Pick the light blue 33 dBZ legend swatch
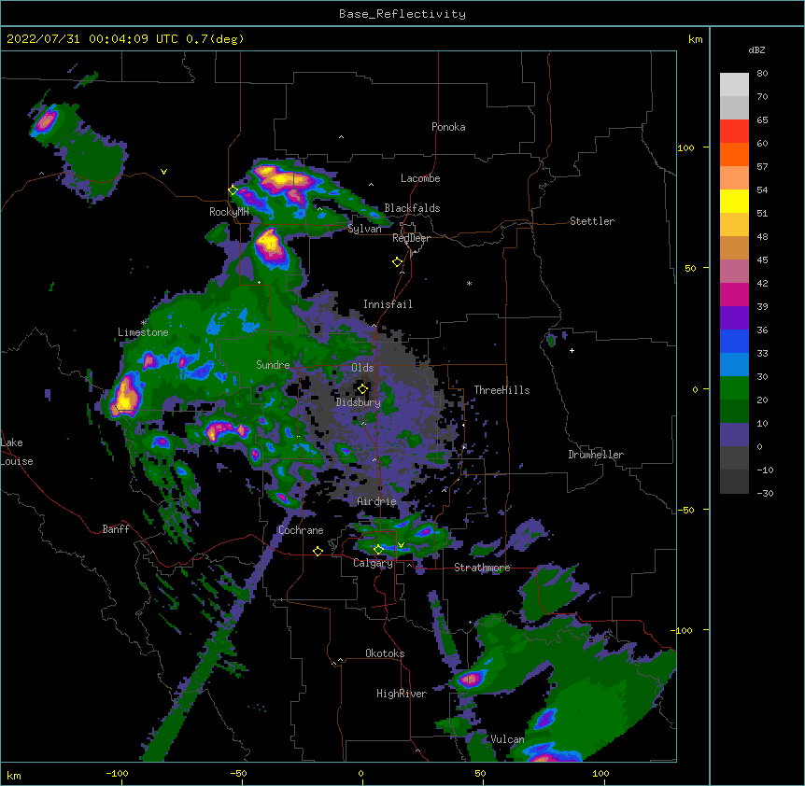This screenshot has height=786, width=805. point(734,364)
